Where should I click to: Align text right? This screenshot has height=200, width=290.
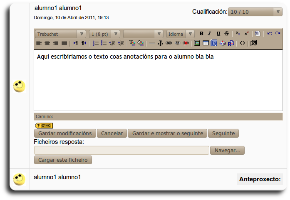click(56, 43)
